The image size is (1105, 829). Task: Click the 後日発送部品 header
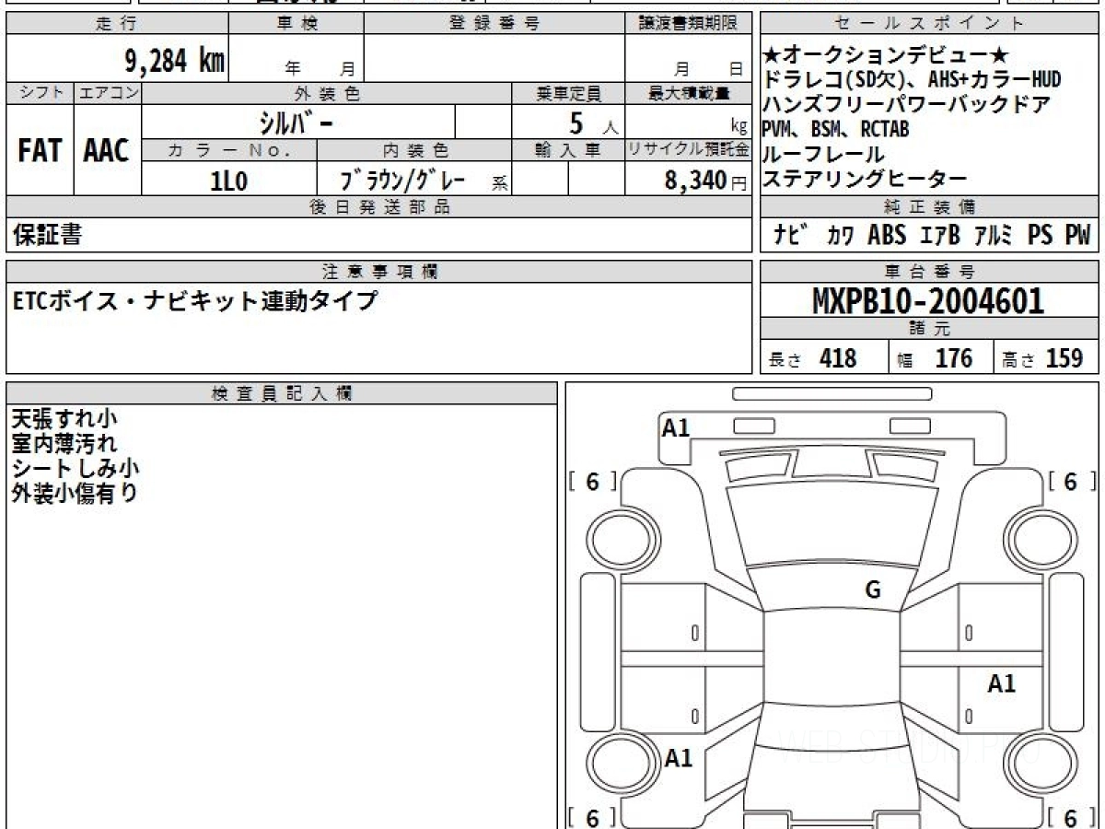[x=378, y=207]
